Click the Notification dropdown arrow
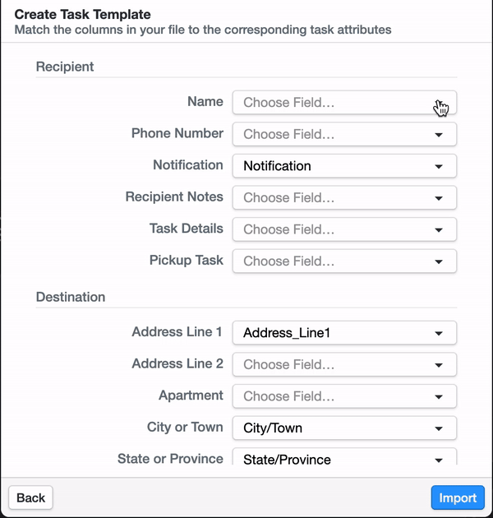 (x=439, y=166)
